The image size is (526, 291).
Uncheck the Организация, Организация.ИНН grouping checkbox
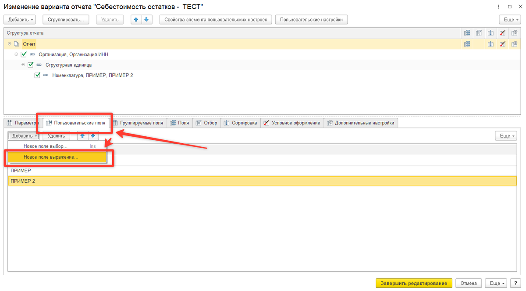click(x=24, y=54)
